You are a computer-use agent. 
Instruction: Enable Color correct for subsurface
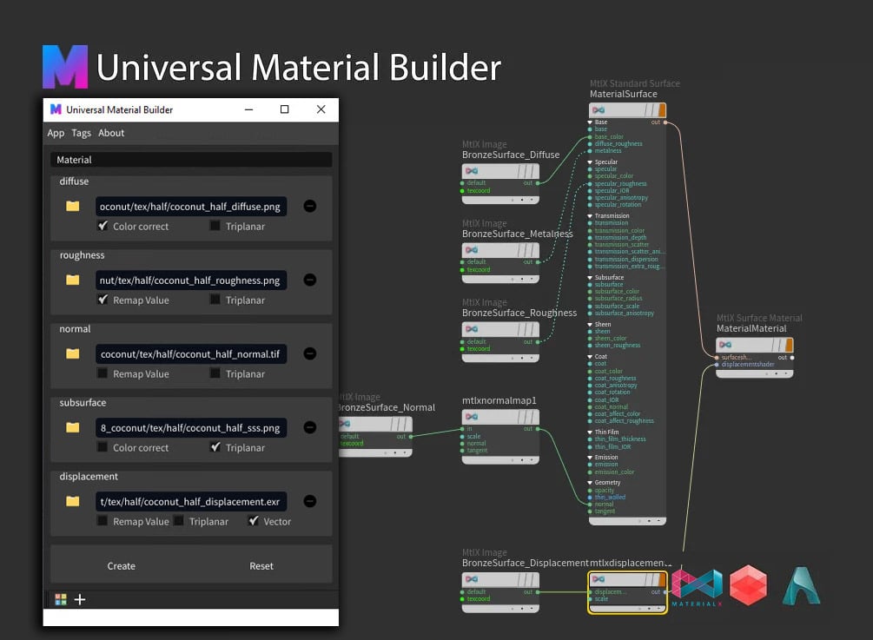[x=103, y=447]
